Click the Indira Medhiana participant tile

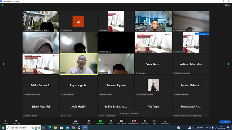[116, 107]
